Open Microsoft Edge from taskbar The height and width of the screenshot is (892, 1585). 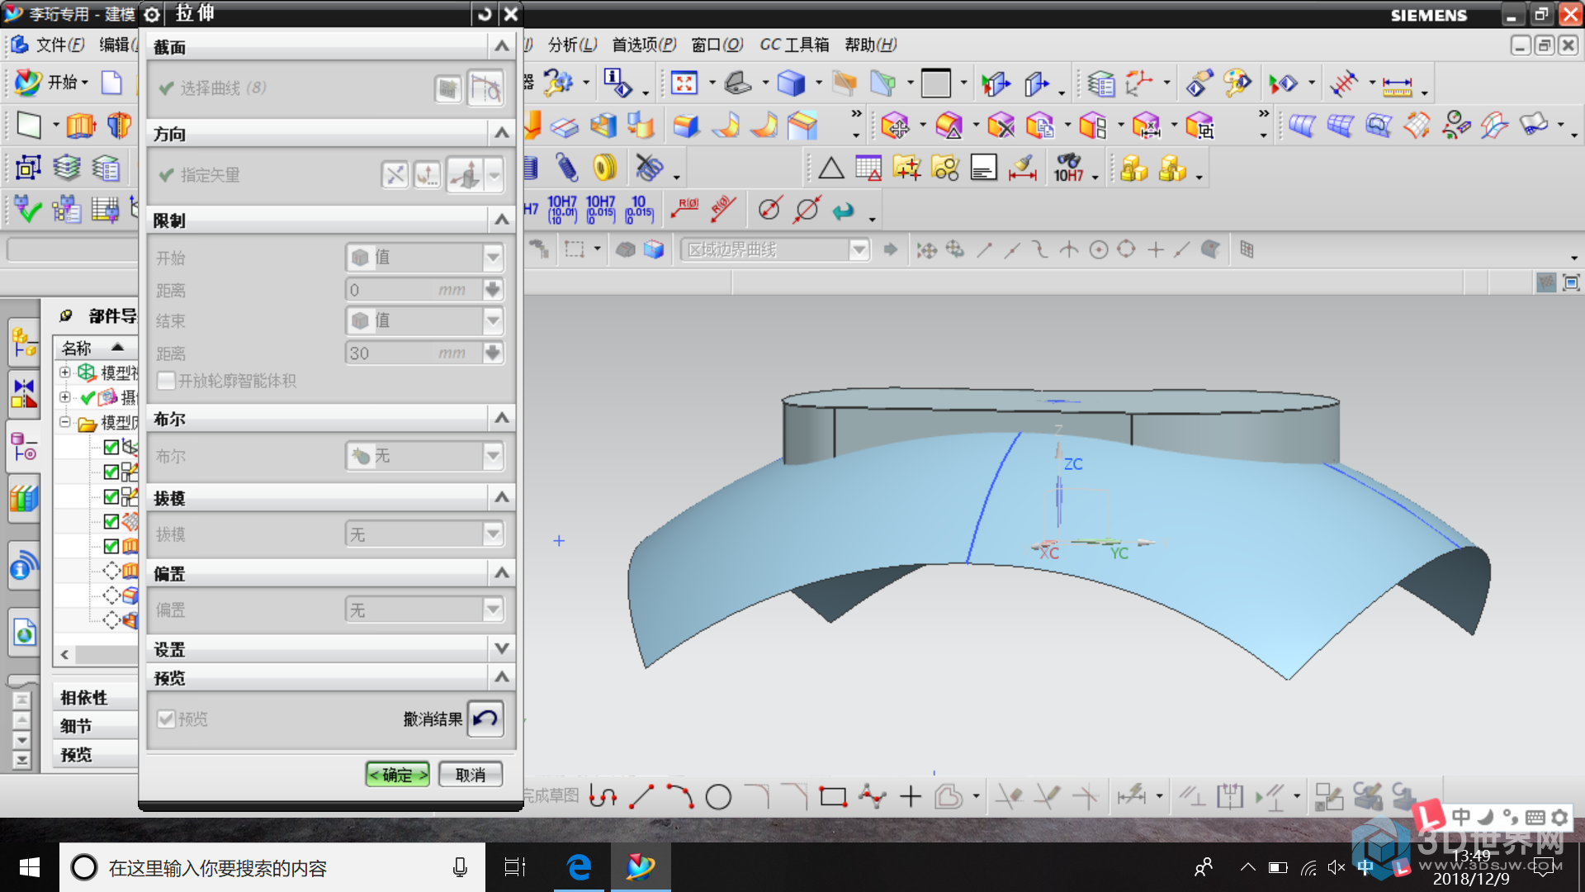pos(580,867)
